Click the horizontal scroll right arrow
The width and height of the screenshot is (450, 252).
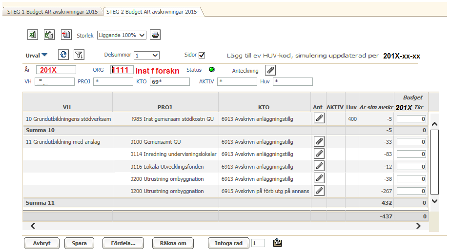[x=418, y=226]
